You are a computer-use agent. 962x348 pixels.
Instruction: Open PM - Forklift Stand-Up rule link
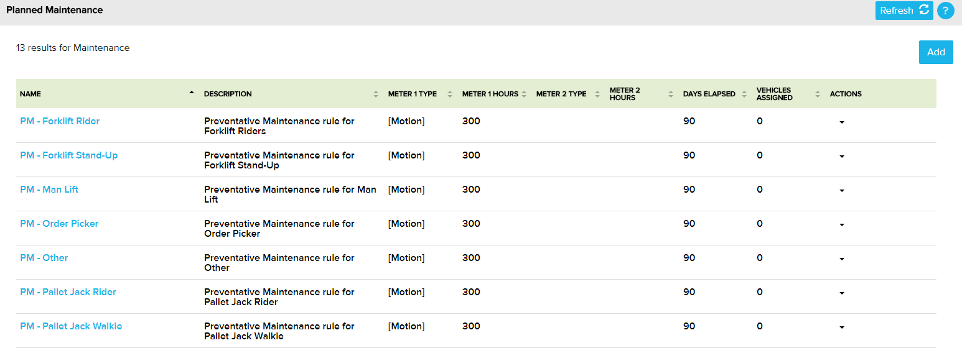click(x=68, y=155)
